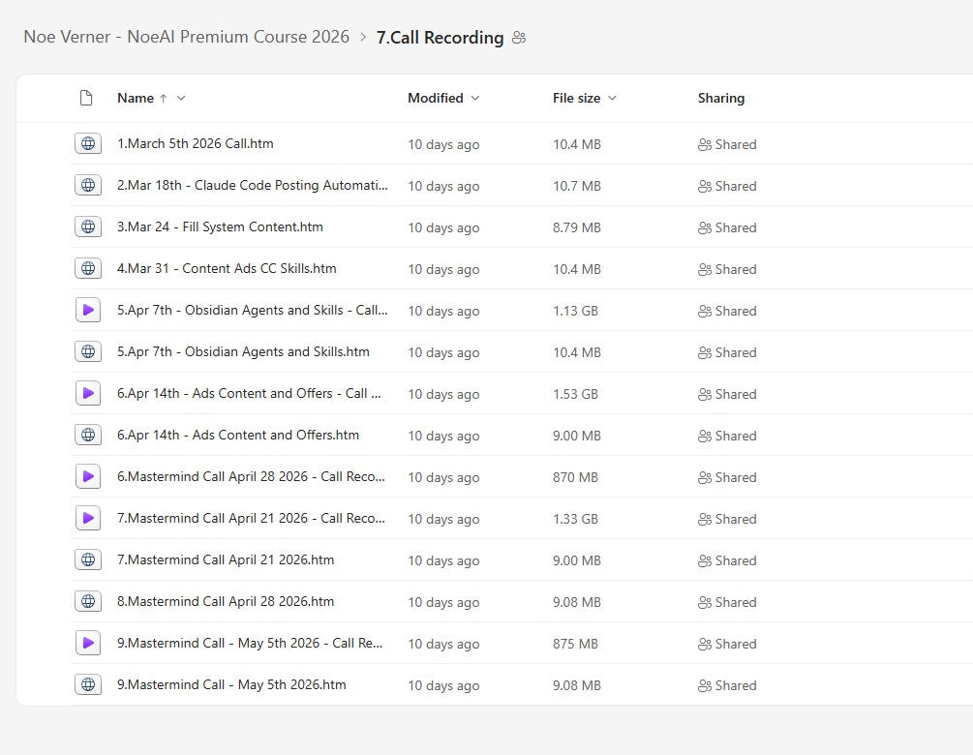Click video icon for 7.Mastermind Call April 21 recording
Viewport: 973px width, 755px height.
click(88, 518)
